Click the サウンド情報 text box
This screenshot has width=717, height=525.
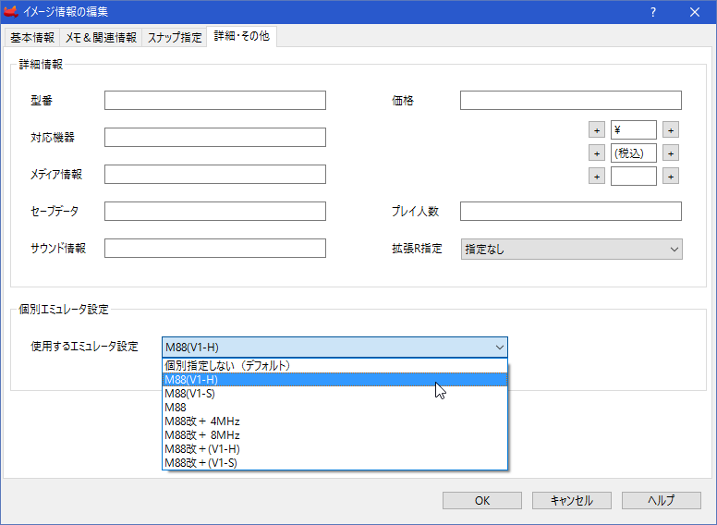[x=214, y=249]
